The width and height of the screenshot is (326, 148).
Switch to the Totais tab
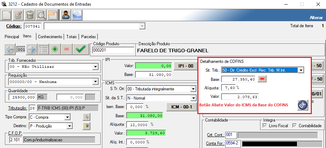tap(72, 36)
